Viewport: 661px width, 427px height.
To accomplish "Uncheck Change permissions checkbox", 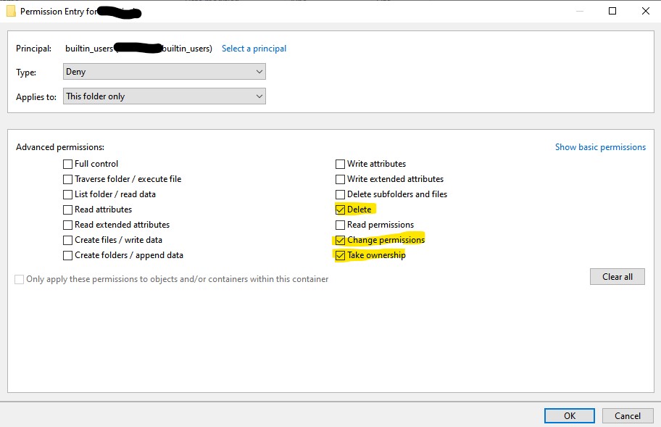I will pos(340,240).
